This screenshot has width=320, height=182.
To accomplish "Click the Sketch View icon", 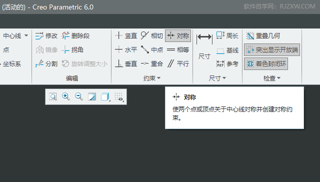I will coord(92,96).
